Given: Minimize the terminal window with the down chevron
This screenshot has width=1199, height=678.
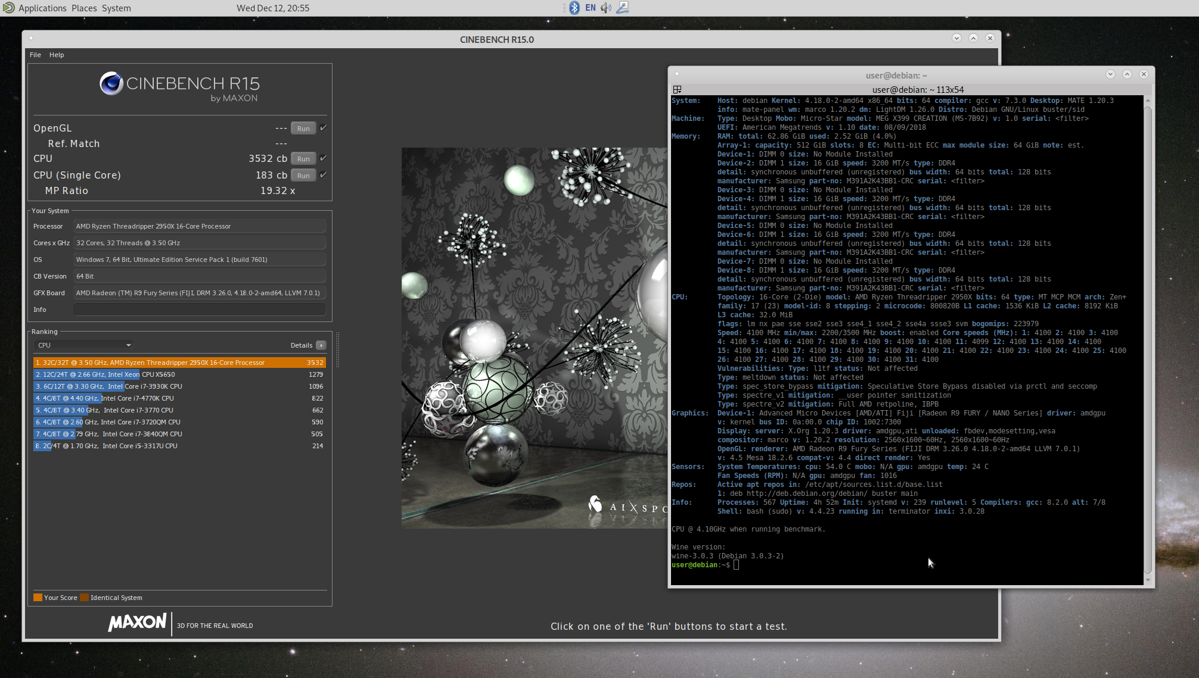Looking at the screenshot, I should 1110,74.
